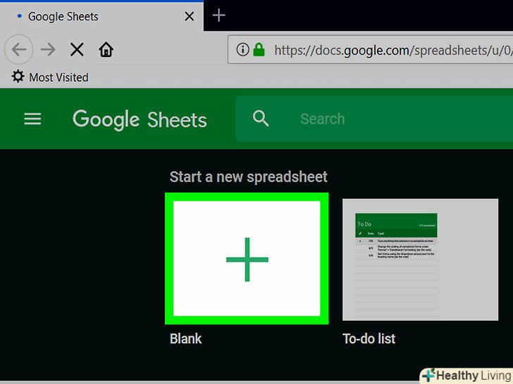Click the "Start a new spreadsheet" heading
Image resolution: width=513 pixels, height=384 pixels.
tap(248, 177)
